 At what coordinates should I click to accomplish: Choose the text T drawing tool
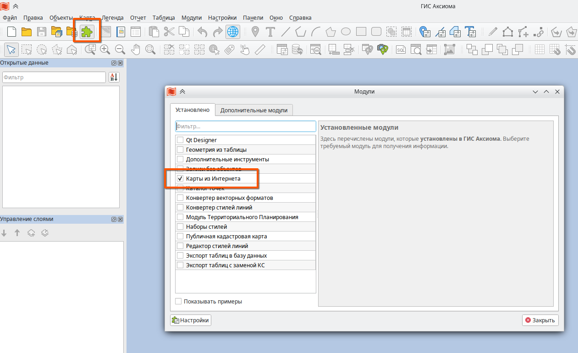[x=270, y=32]
